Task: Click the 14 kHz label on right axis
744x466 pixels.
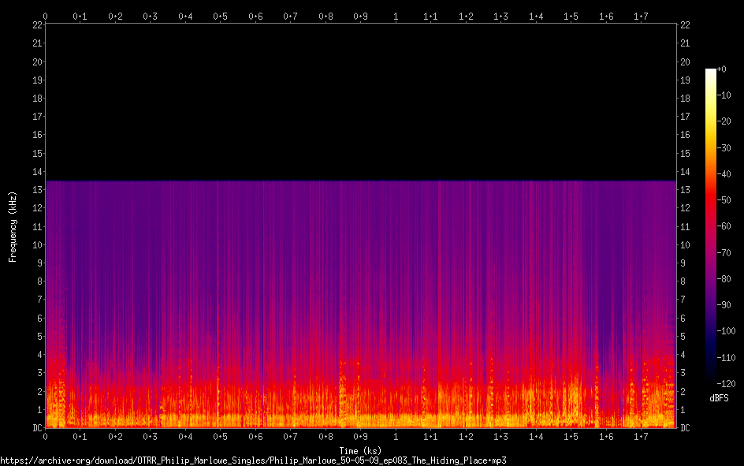Action: [x=686, y=172]
